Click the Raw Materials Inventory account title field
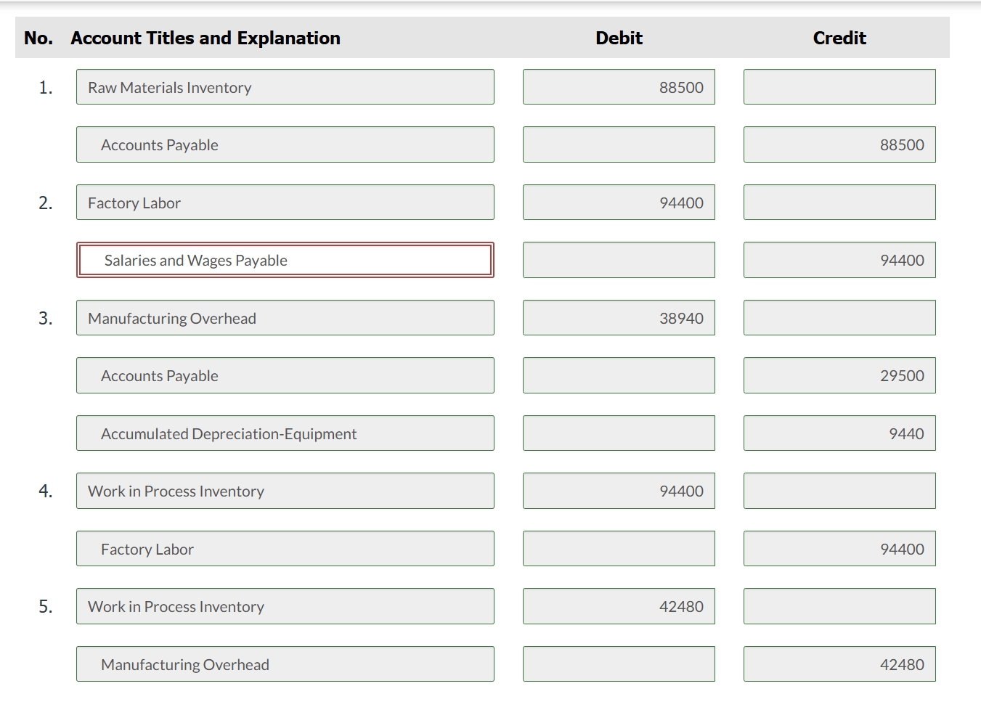The height and width of the screenshot is (702, 981). pyautogui.click(x=285, y=87)
